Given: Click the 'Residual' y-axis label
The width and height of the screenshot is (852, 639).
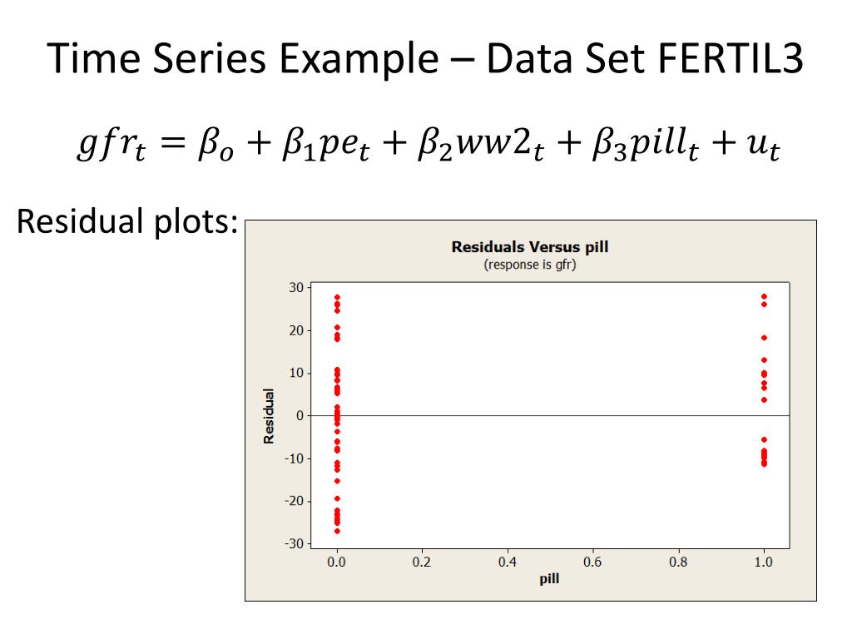Looking at the screenshot, I should pyautogui.click(x=269, y=416).
